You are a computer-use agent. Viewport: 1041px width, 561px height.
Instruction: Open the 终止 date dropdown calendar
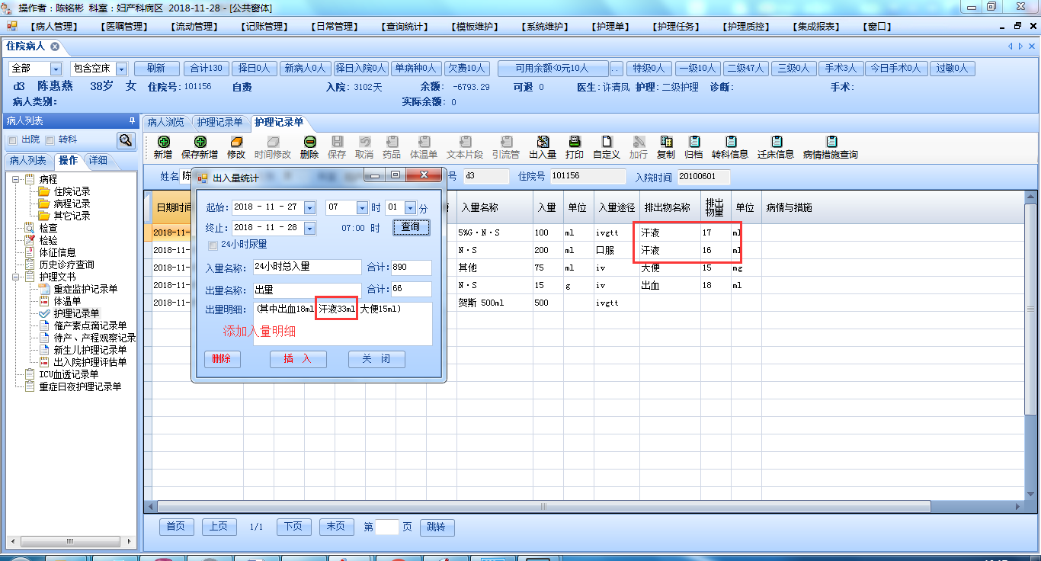click(309, 228)
